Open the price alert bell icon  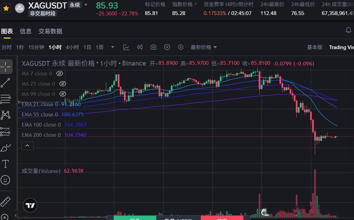(x=348, y=30)
